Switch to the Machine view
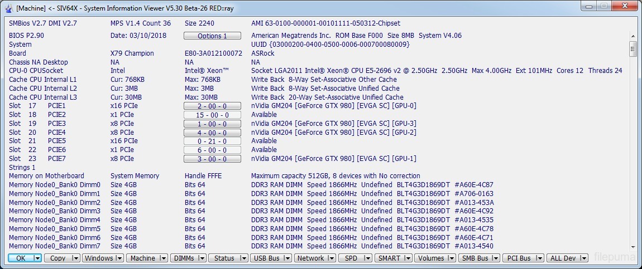Viewport: 642px width, 269px height. point(143,258)
